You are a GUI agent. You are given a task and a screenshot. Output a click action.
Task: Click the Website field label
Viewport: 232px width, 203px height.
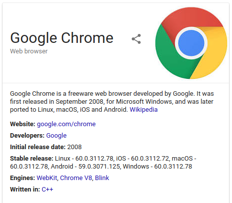click(x=22, y=124)
